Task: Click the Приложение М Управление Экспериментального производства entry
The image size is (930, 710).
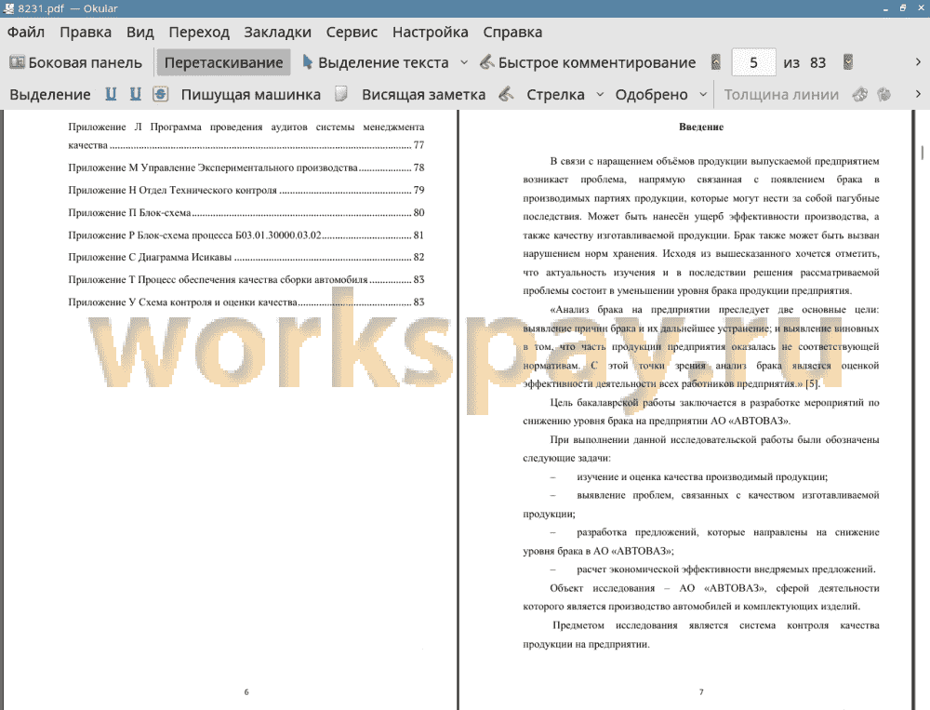Action: click(246, 167)
